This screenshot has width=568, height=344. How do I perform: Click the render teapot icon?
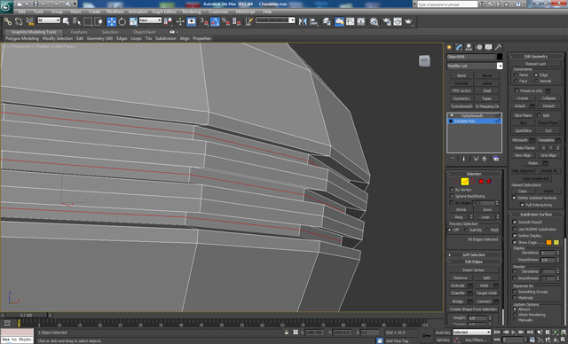tap(408, 21)
